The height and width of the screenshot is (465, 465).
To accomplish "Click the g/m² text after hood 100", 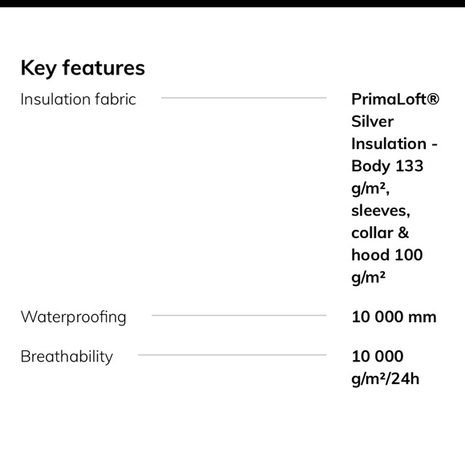I will coord(368,278).
